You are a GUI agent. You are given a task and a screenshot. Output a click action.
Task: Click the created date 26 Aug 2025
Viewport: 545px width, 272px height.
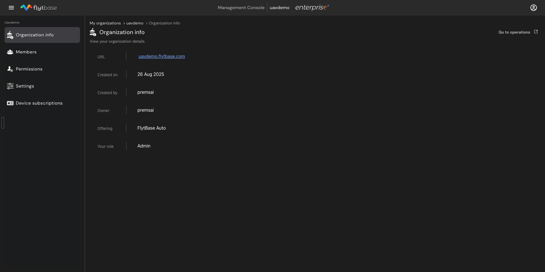pyautogui.click(x=151, y=74)
